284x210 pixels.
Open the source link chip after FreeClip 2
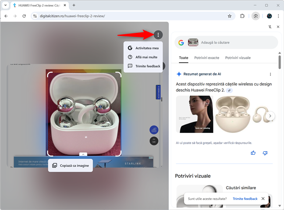[229, 90]
